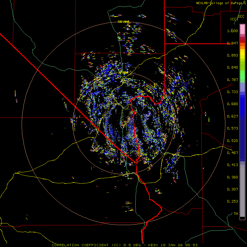Pick the pink segment at top of colorbar
Viewport: 247px width, 247px height.
(x=242, y=29)
